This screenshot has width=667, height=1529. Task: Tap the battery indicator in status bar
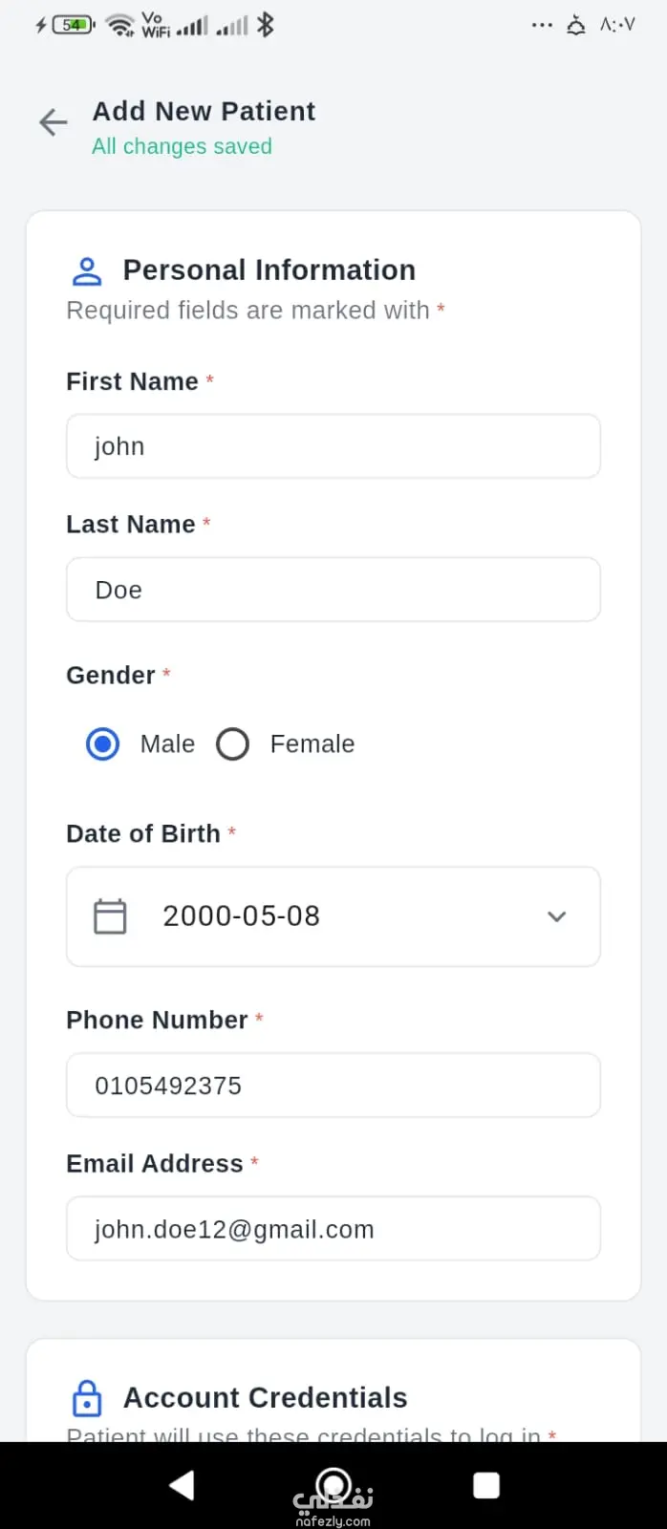tap(73, 25)
